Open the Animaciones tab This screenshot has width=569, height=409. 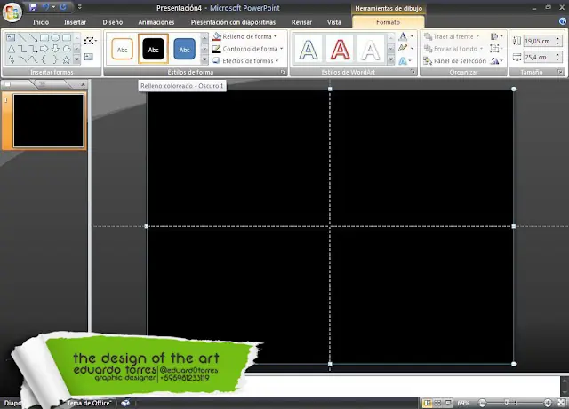pyautogui.click(x=156, y=22)
